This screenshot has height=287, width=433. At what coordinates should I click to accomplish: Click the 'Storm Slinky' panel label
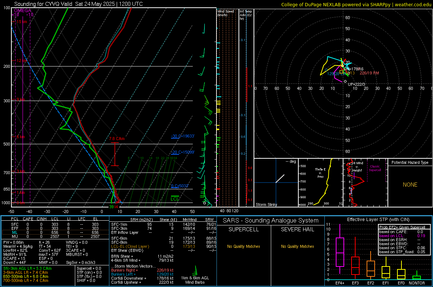pos(266,205)
